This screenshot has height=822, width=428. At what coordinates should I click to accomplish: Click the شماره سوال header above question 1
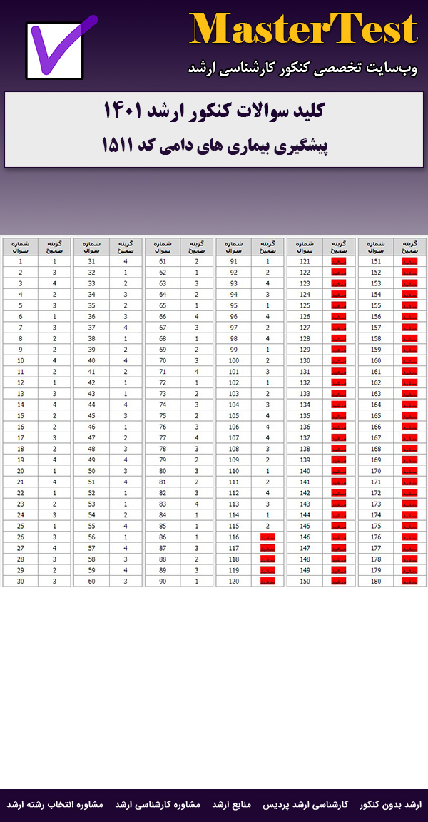20,247
